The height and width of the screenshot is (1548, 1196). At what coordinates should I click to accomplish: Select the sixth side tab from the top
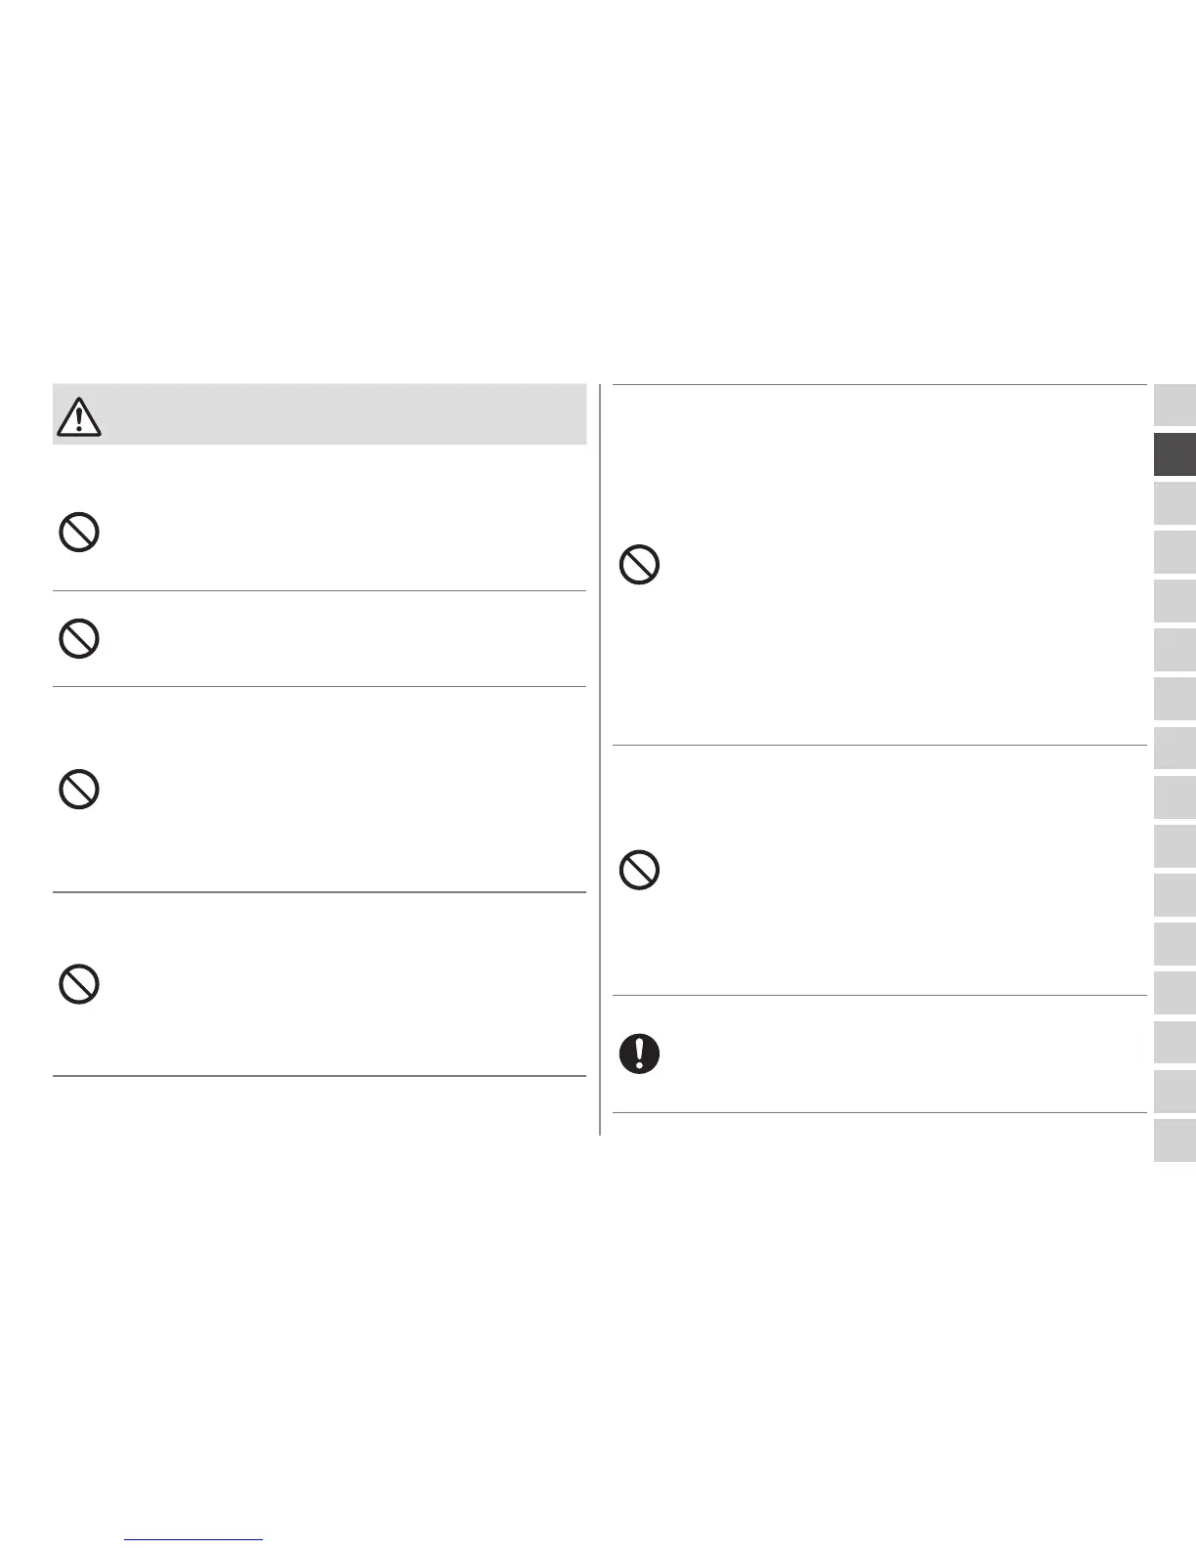(x=1175, y=650)
